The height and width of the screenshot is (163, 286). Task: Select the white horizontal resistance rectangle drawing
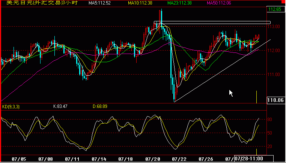coord(212,22)
